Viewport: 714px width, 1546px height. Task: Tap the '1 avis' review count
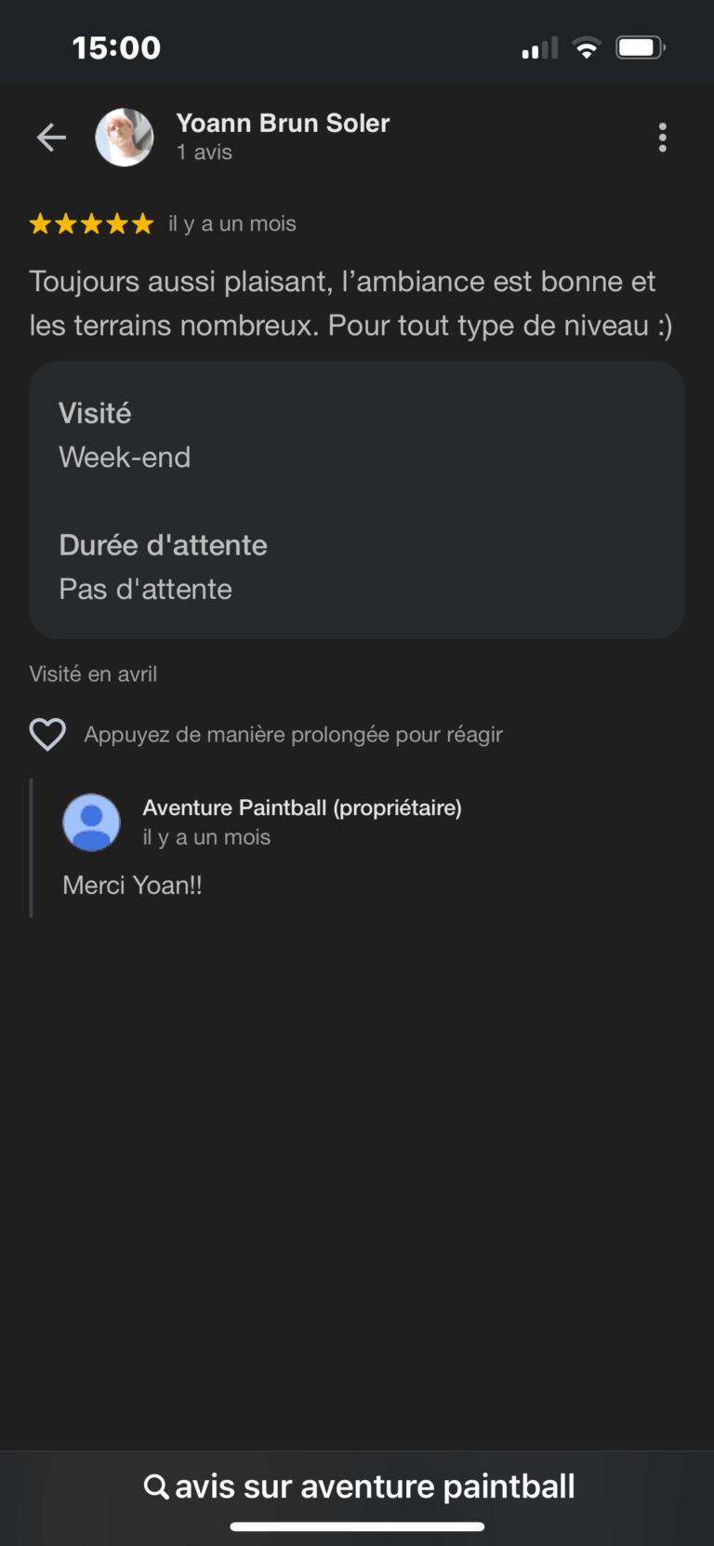[205, 153]
